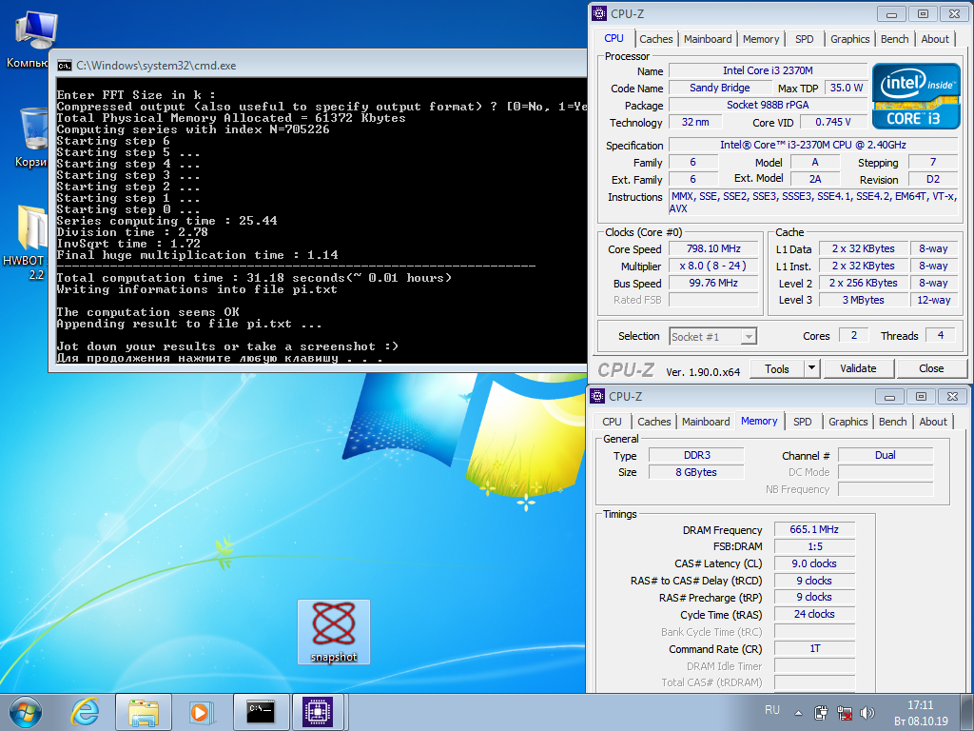This screenshot has width=974, height=731.
Task: Open the snapshot desktop shortcut icon
Action: pyautogui.click(x=334, y=632)
